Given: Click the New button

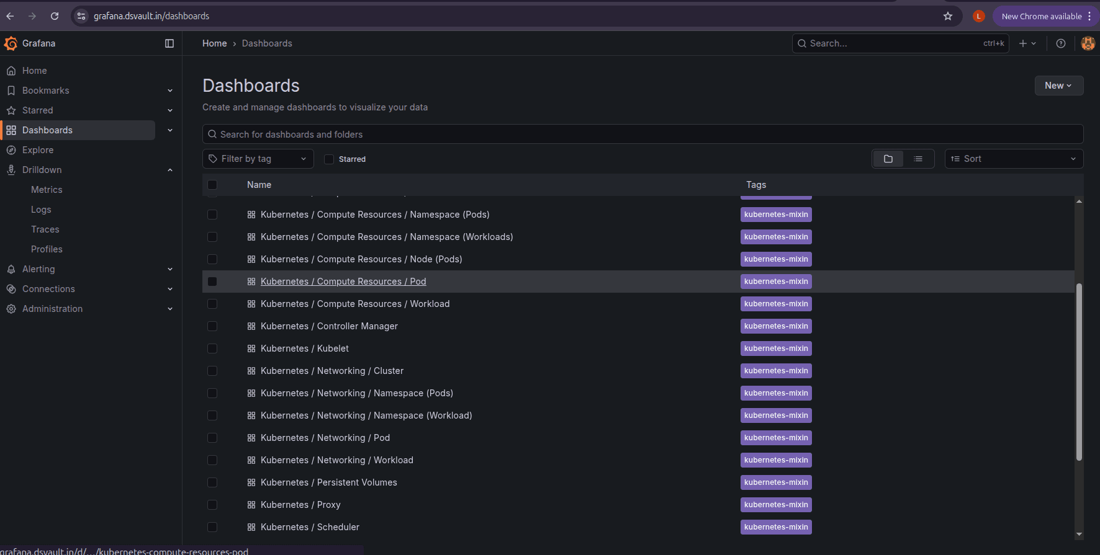Looking at the screenshot, I should coord(1059,86).
